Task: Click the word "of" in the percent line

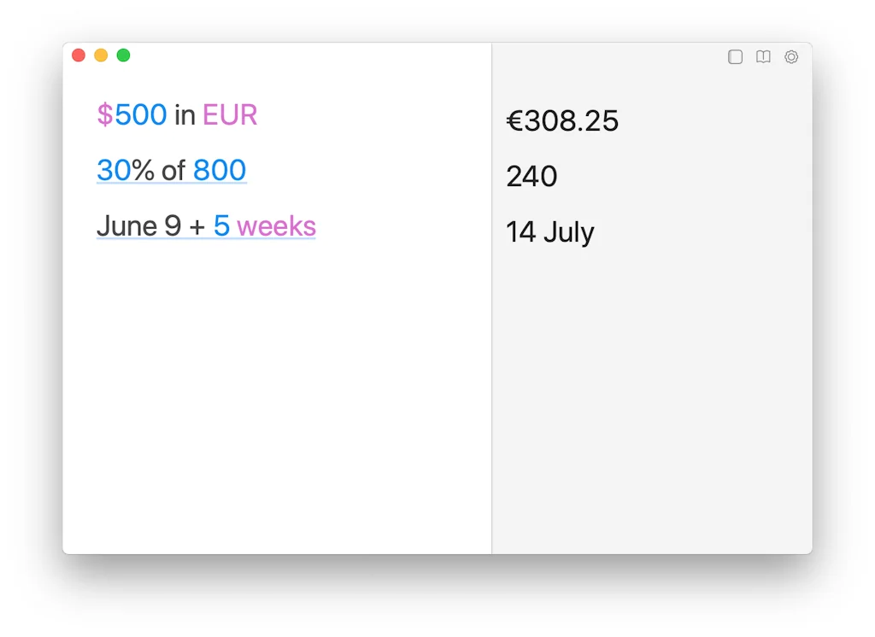Action: [x=173, y=171]
